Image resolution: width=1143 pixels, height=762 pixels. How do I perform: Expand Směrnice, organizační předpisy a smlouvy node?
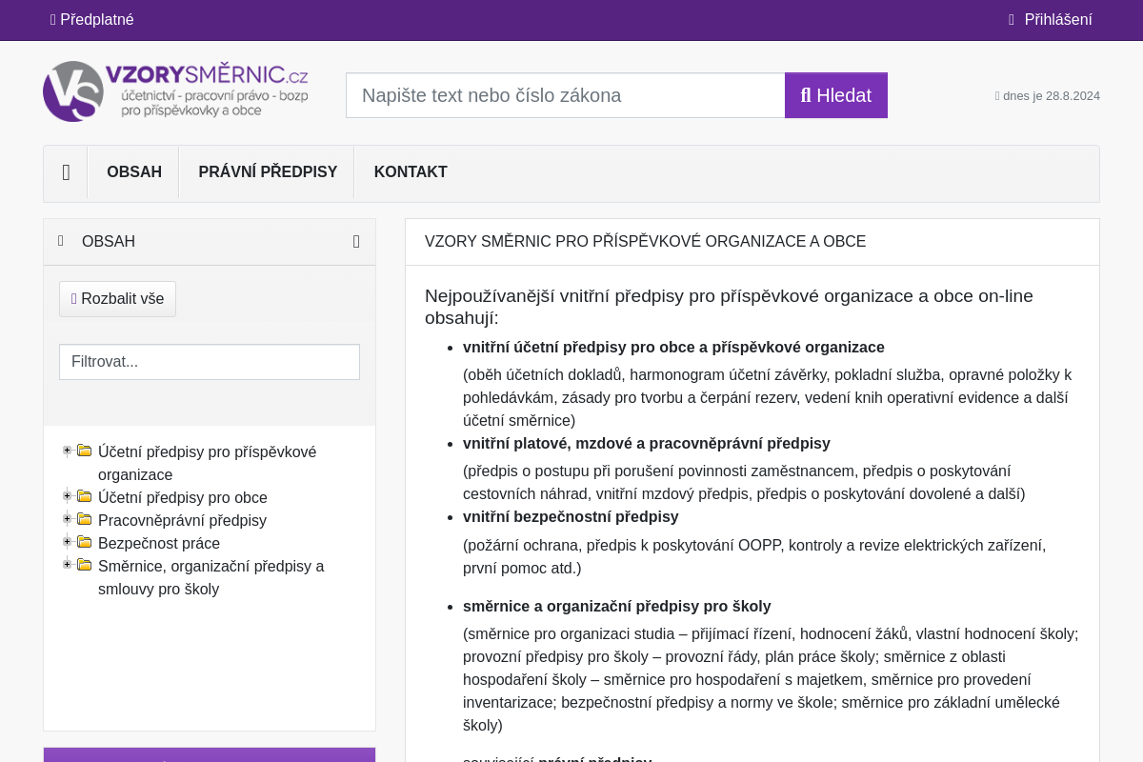(x=67, y=565)
